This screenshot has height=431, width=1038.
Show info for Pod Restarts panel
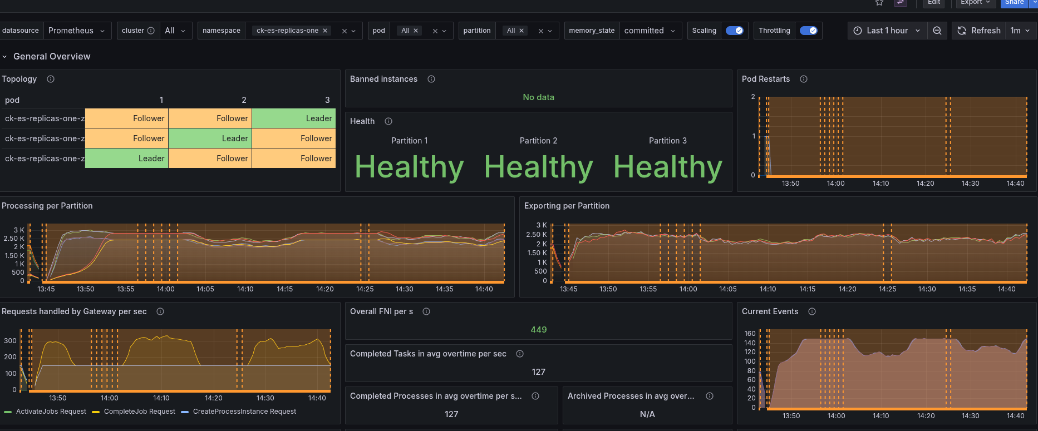804,79
